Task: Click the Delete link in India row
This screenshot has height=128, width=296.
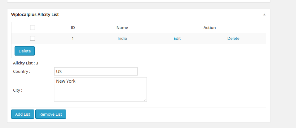Action: (233, 38)
